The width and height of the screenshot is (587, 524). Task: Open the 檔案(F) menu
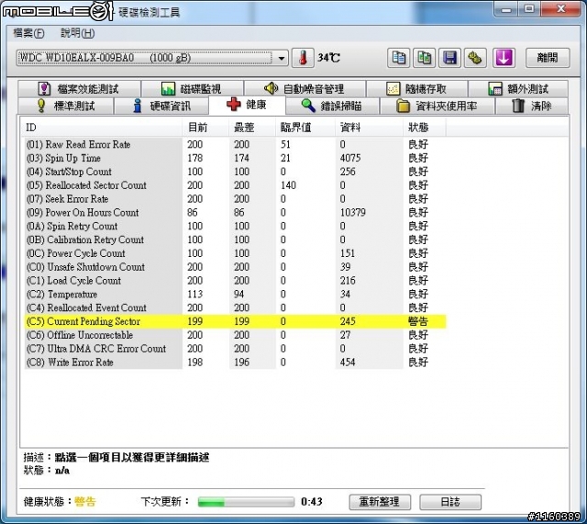pyautogui.click(x=28, y=33)
